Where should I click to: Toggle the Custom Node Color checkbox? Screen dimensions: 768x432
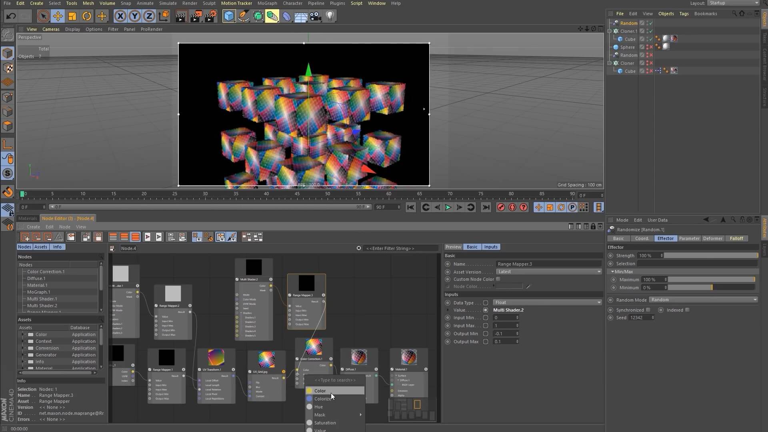[x=498, y=279]
